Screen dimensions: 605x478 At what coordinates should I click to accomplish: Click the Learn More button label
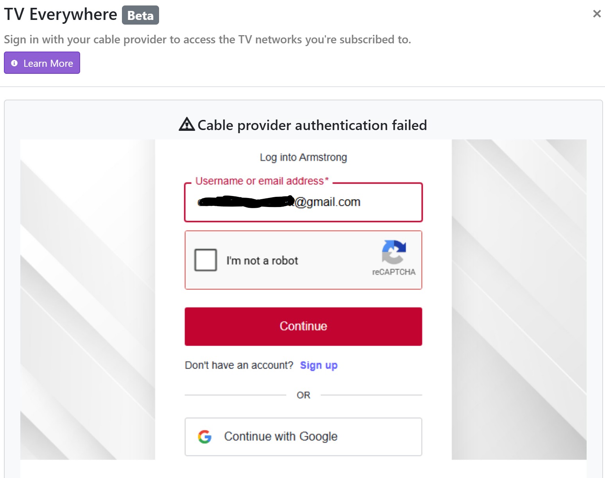pos(48,63)
